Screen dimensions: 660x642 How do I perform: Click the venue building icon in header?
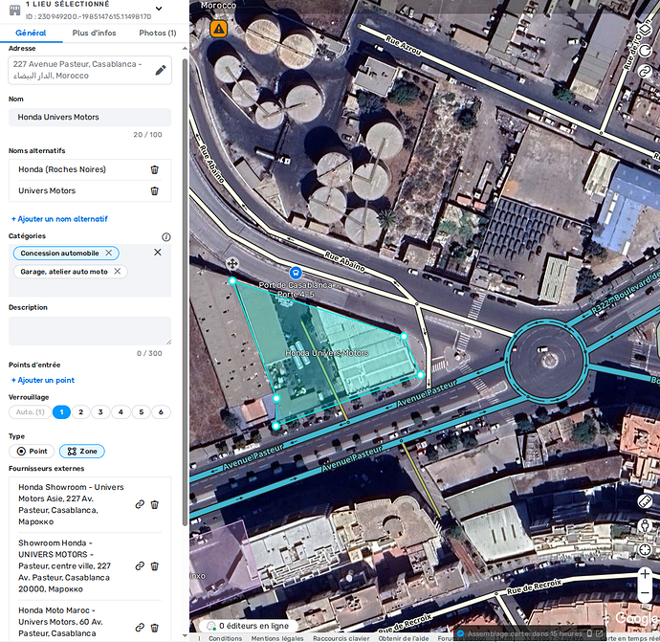pyautogui.click(x=14, y=10)
